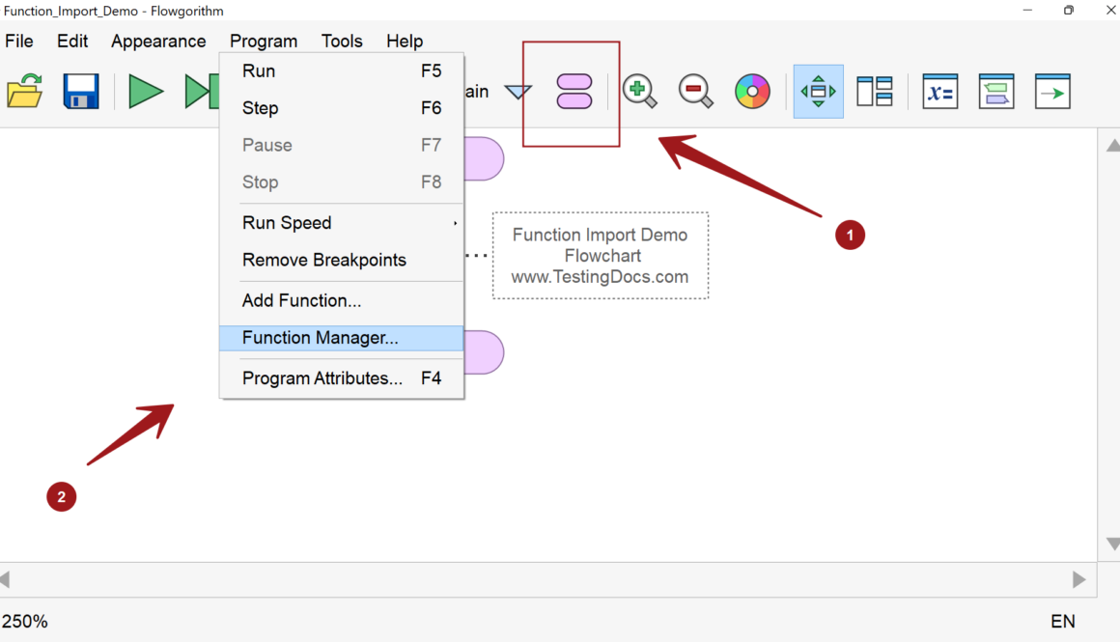Screen dimensions: 1120x642
Task: Zoom in with the plus magnifier icon
Action: click(639, 92)
